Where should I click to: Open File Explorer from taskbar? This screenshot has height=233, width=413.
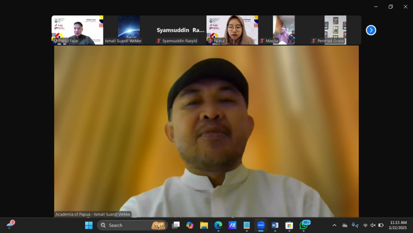click(204, 226)
